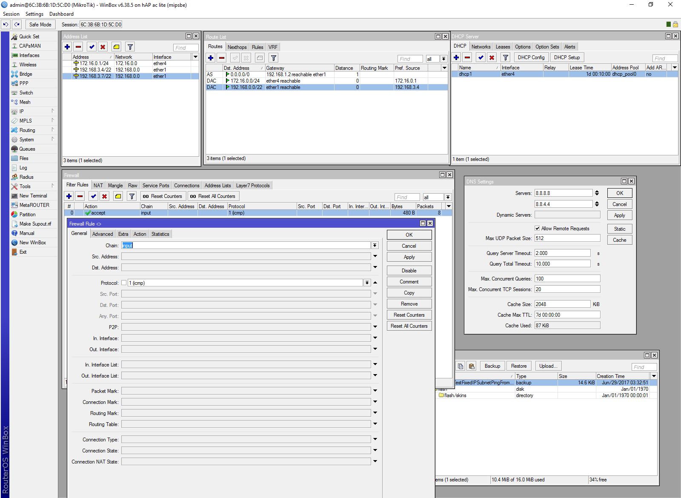Open the Leases tab in DHCP Server
The image size is (681, 498).
(503, 47)
